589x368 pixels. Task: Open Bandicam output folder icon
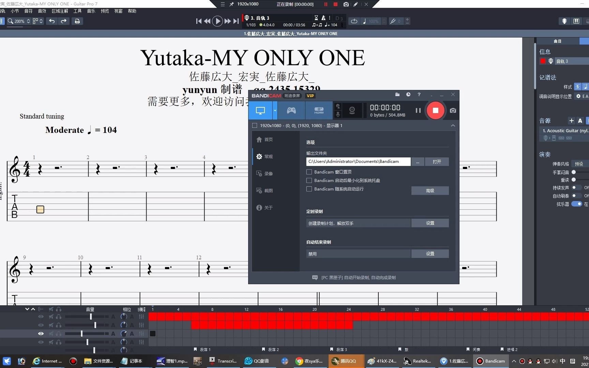(397, 95)
